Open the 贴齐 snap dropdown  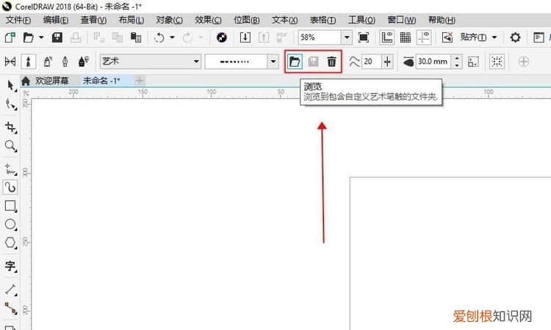(x=478, y=37)
